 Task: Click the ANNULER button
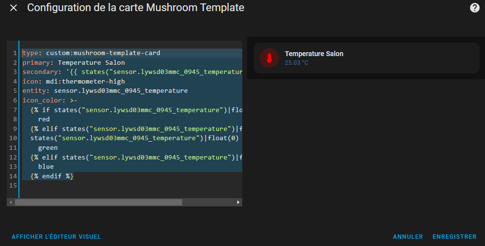click(407, 237)
